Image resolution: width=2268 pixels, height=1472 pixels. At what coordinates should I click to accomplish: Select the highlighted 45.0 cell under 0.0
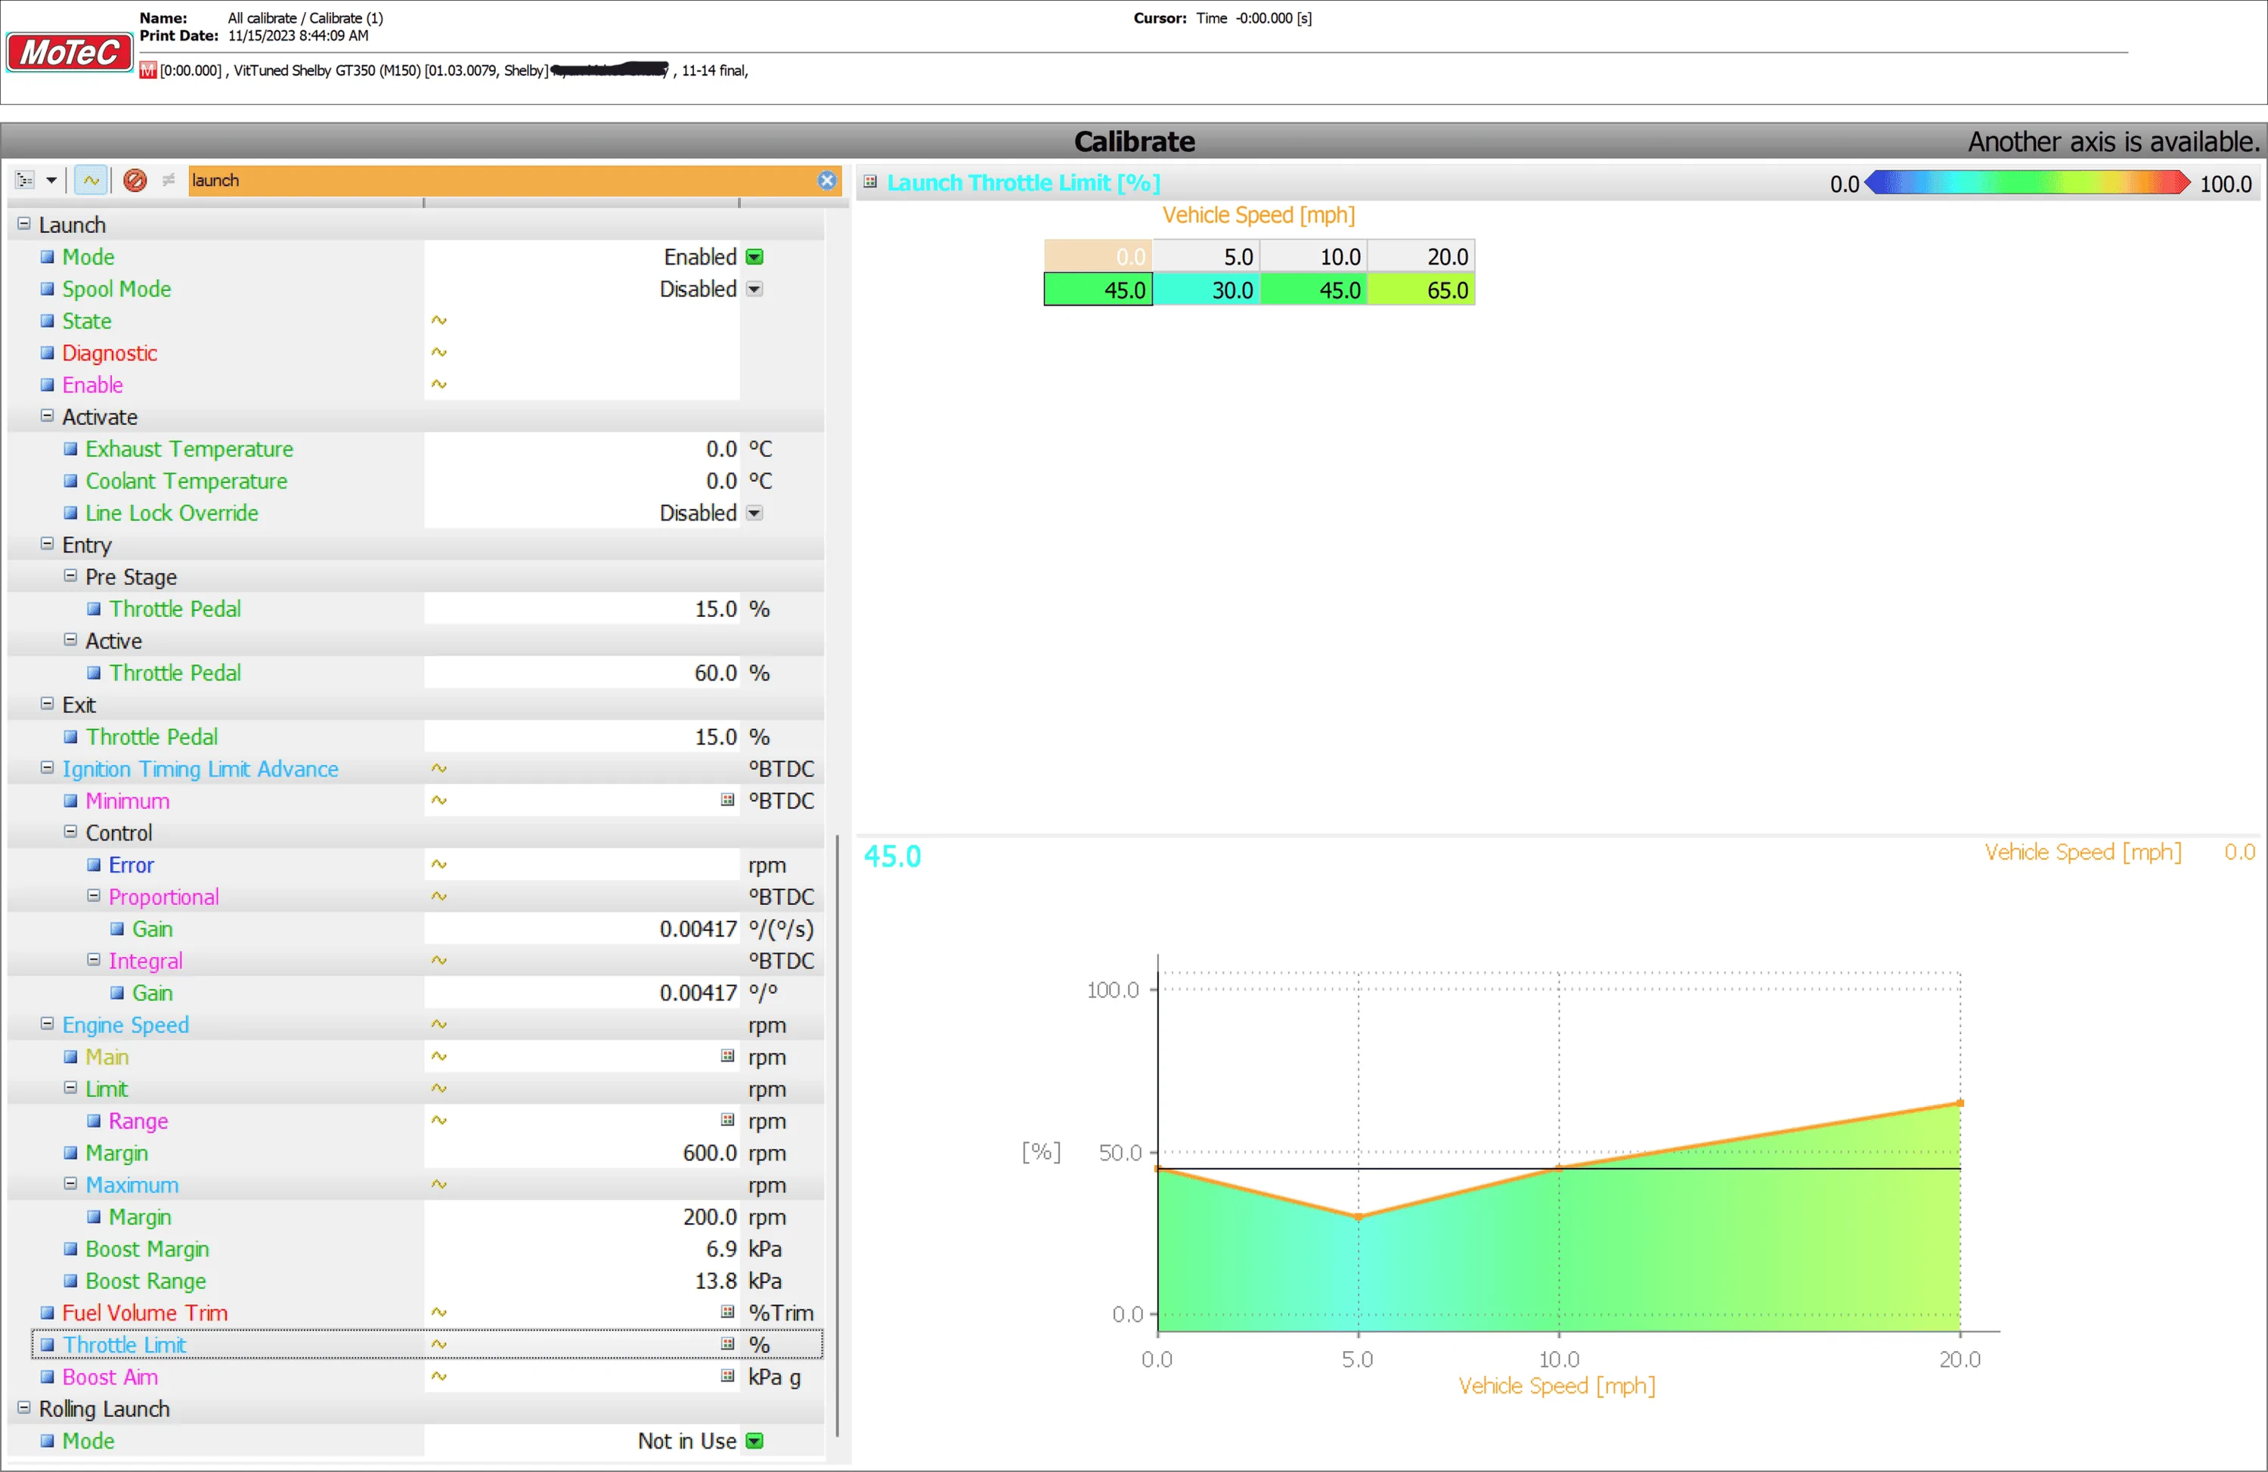tap(1098, 290)
